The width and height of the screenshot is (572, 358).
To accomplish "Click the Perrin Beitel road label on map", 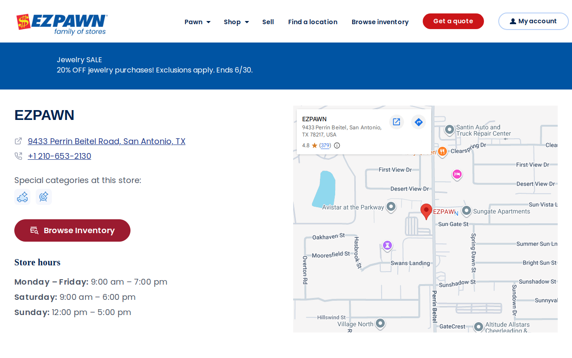I will [x=434, y=307].
